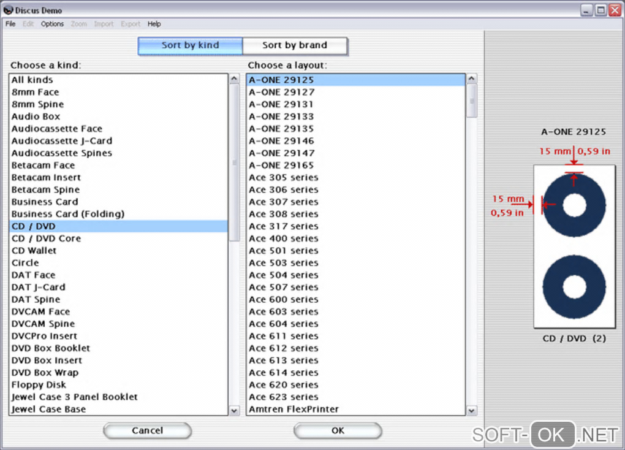Close the Discus Demo window
The height and width of the screenshot is (450, 625).
click(615, 10)
